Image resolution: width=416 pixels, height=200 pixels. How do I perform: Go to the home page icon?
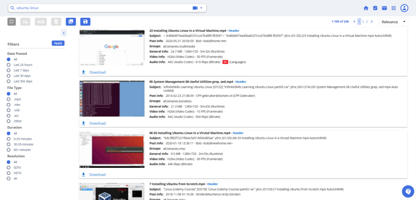[x=366, y=8]
